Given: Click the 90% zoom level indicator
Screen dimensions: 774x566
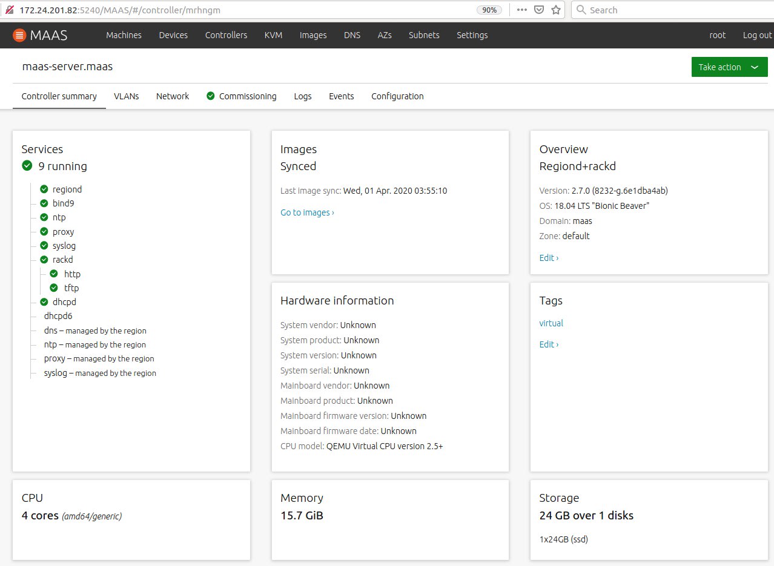Looking at the screenshot, I should pyautogui.click(x=488, y=10).
